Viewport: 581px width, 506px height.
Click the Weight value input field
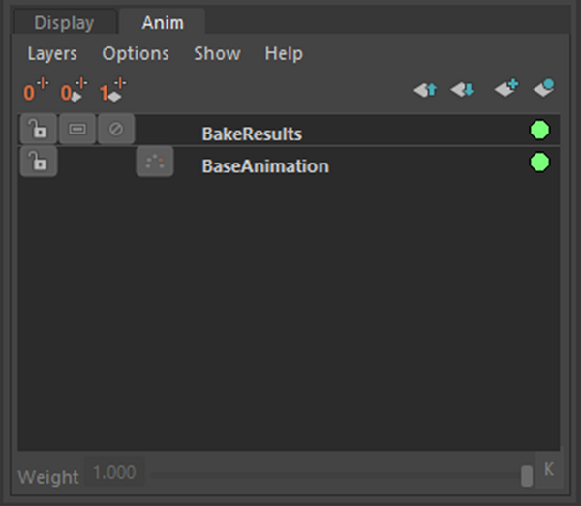(115, 473)
